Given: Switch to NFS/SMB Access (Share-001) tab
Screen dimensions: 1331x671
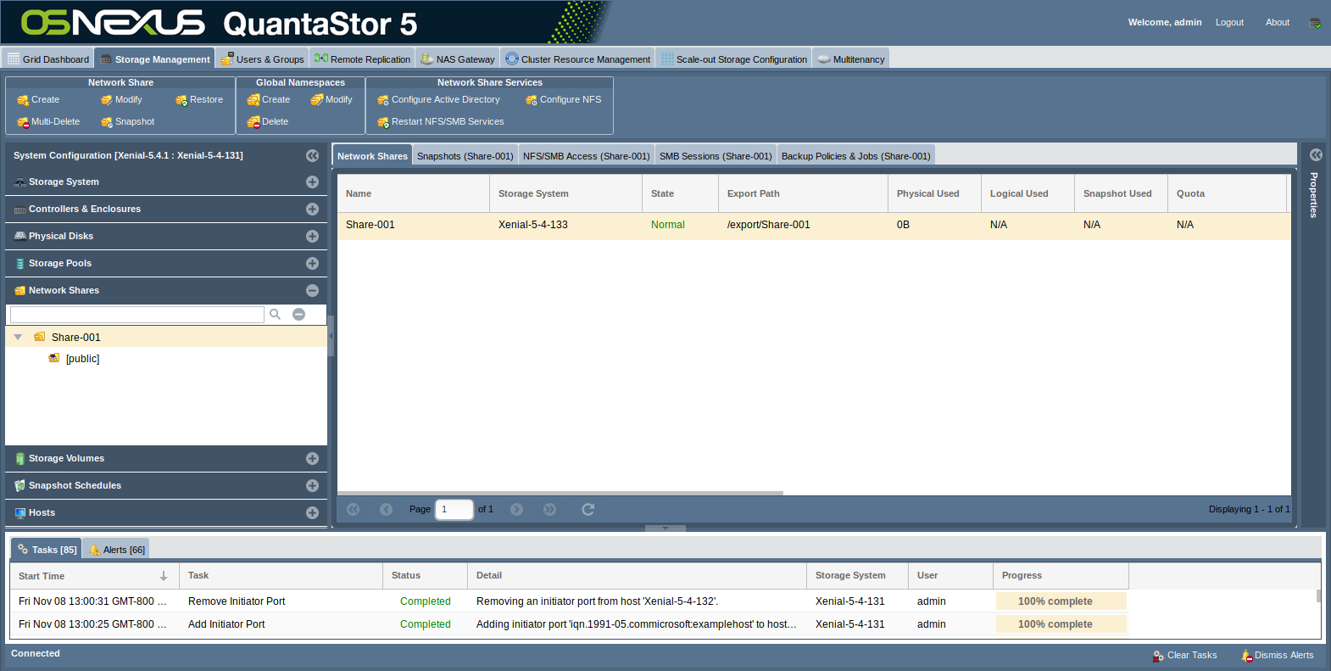Looking at the screenshot, I should tap(587, 156).
